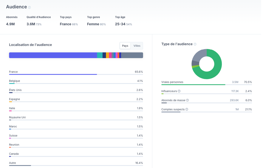Select the Royaume Uni row label
The width and height of the screenshot is (263, 168).
tap(17, 117)
